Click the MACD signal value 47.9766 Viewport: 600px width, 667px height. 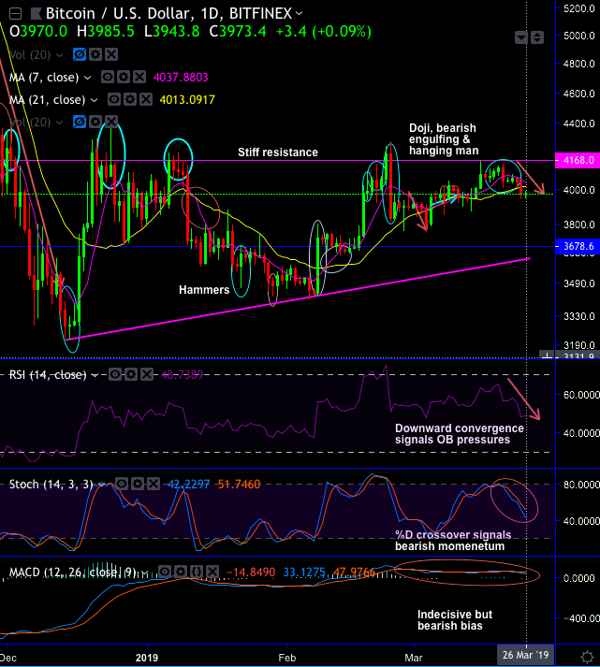(x=354, y=573)
